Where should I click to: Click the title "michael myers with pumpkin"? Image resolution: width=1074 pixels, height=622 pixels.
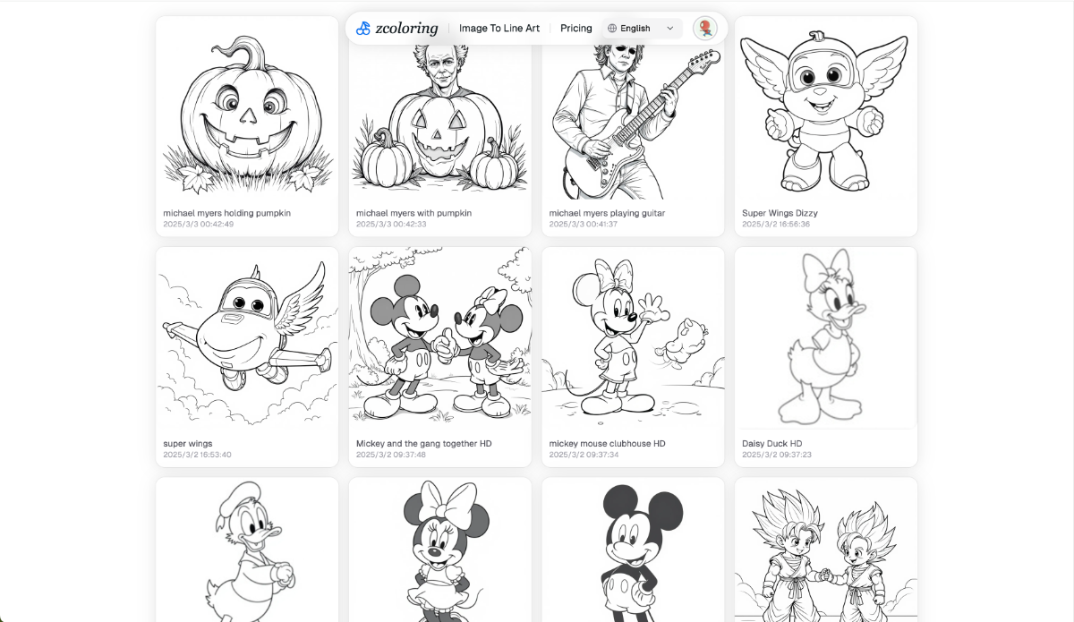point(413,213)
